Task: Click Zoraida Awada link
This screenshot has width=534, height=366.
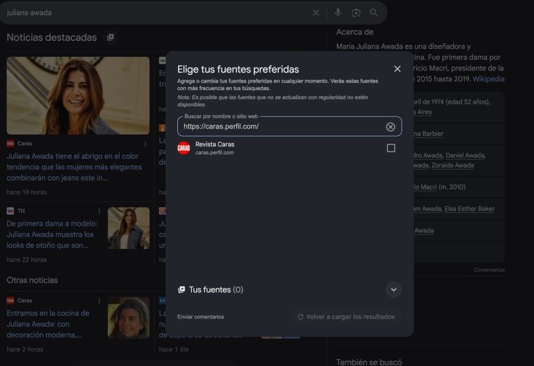Action: 453,165
